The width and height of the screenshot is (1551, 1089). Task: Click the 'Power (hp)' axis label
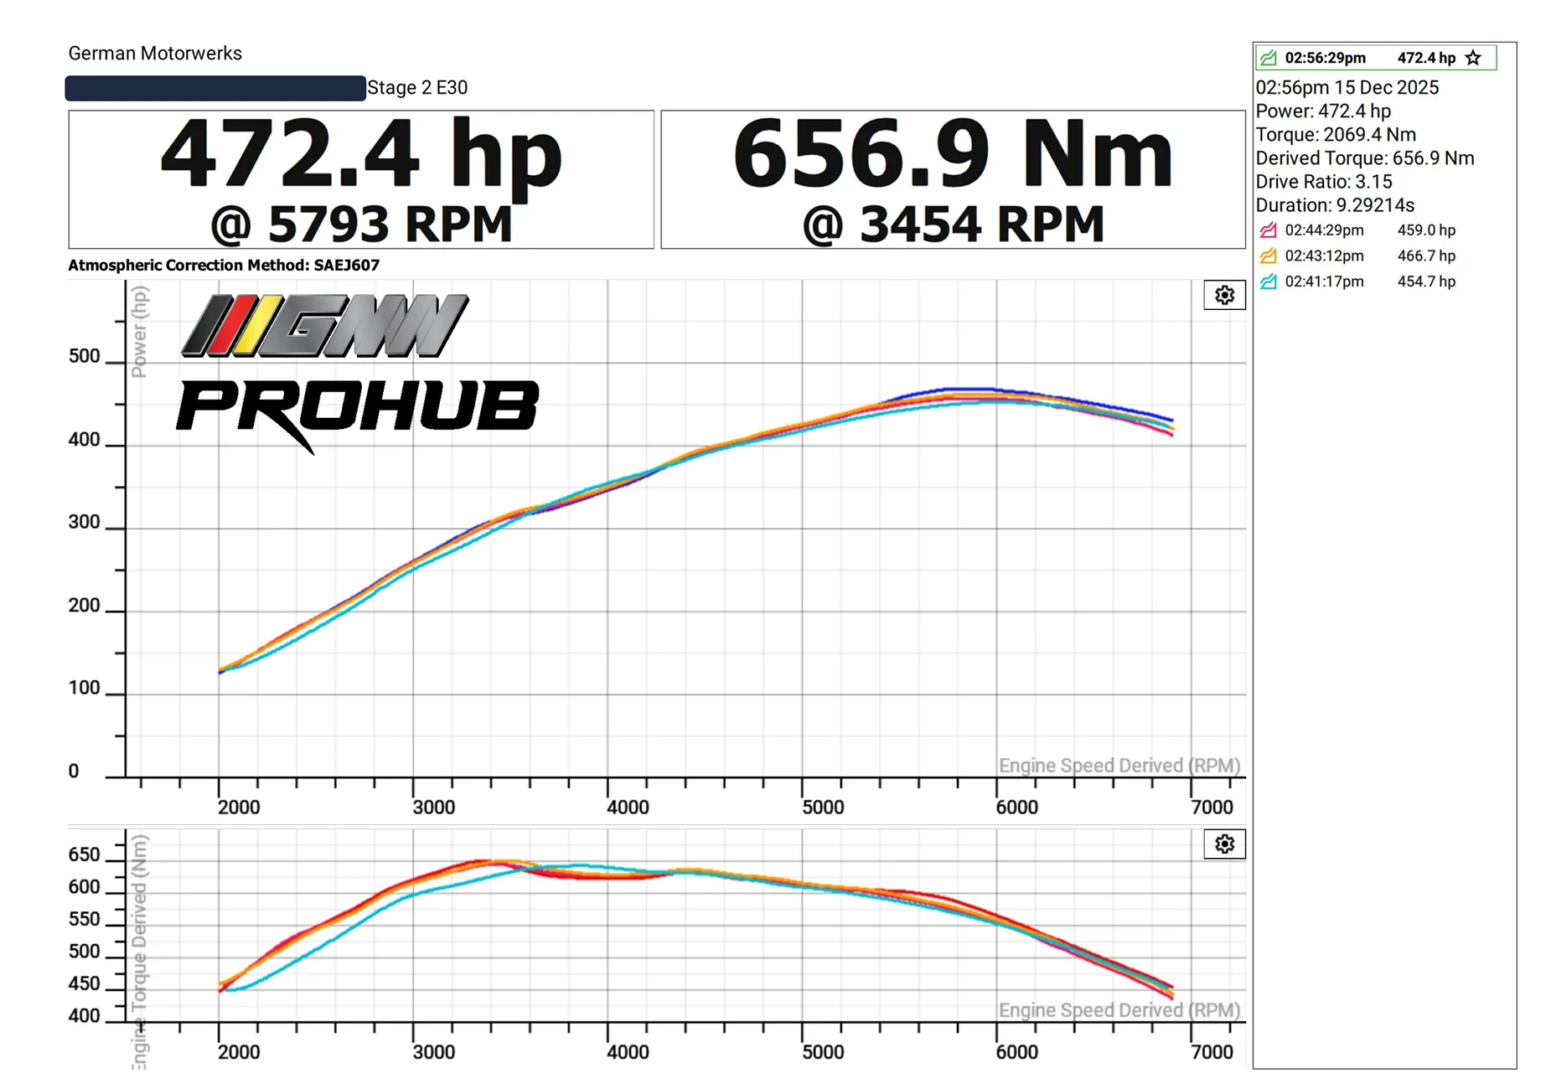pos(139,332)
